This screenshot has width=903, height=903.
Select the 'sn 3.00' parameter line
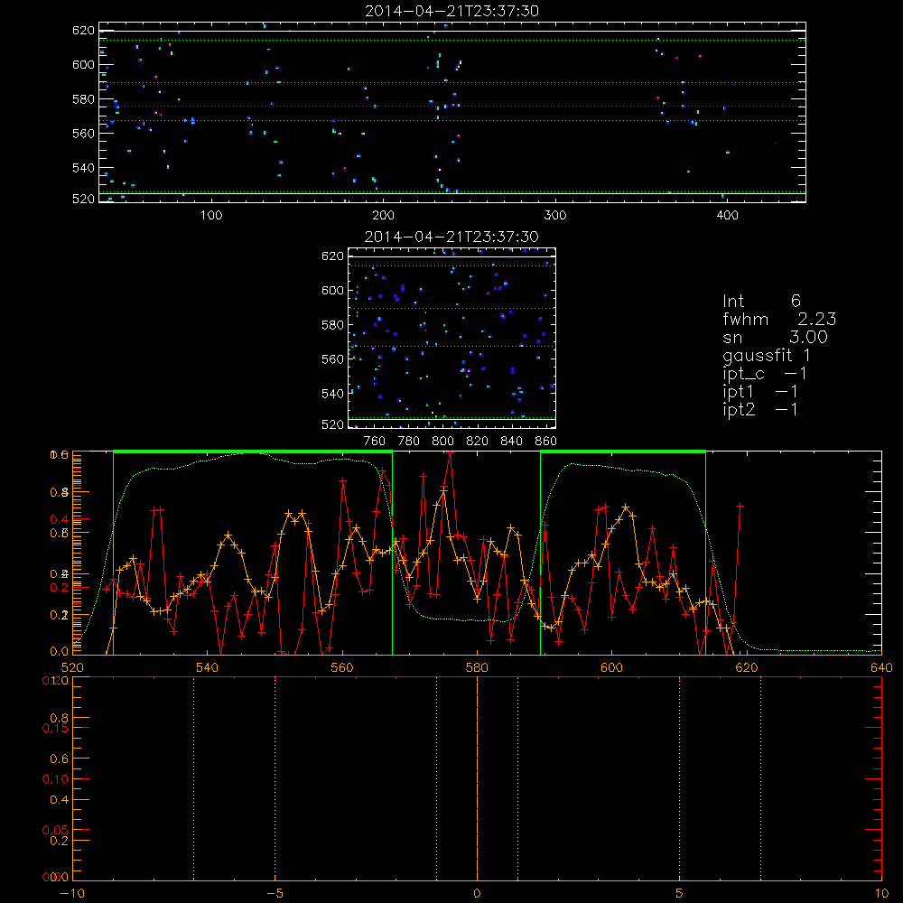[x=775, y=338]
